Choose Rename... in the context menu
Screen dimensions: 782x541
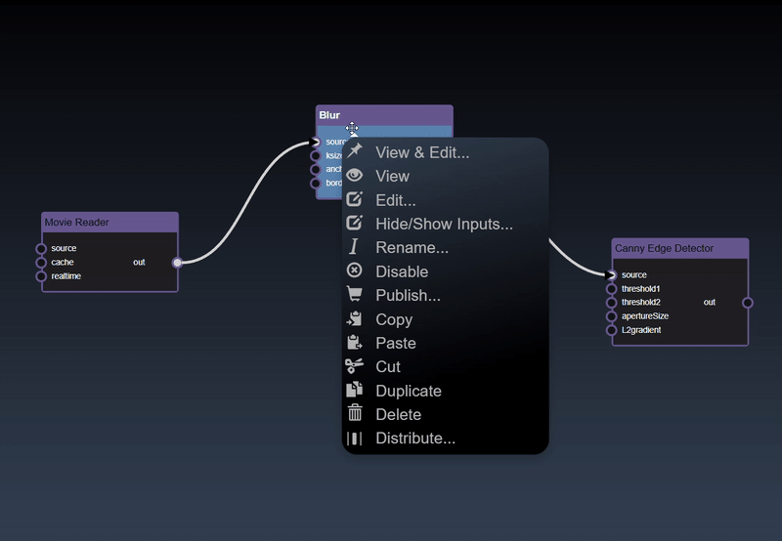tap(412, 248)
